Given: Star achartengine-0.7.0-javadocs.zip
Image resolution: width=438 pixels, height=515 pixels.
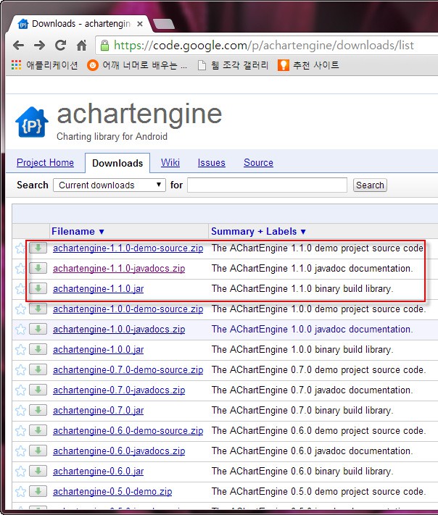Looking at the screenshot, I should [x=20, y=390].
